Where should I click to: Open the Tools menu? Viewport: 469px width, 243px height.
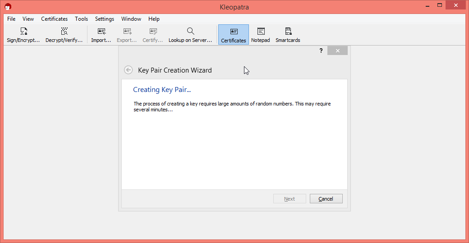click(x=81, y=19)
